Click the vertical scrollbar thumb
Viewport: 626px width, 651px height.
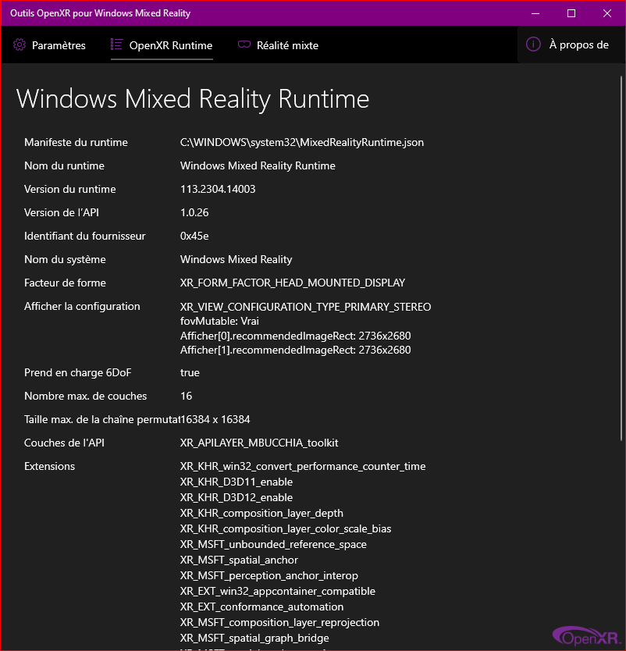pyautogui.click(x=621, y=258)
